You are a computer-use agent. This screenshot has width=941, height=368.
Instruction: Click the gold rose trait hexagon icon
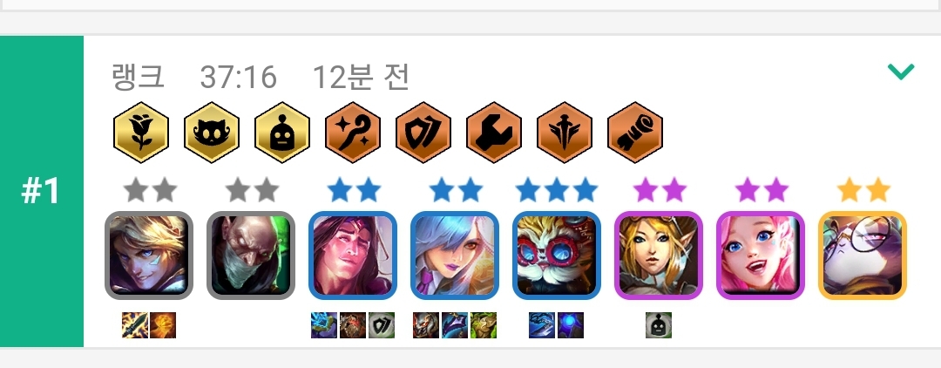[x=141, y=133]
